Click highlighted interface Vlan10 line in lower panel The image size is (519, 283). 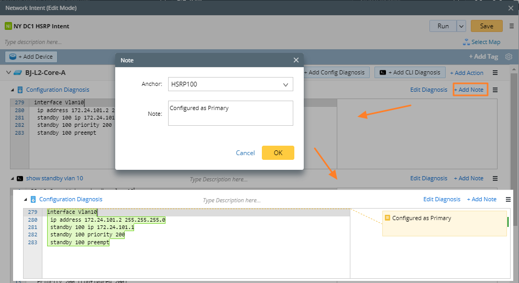point(72,212)
